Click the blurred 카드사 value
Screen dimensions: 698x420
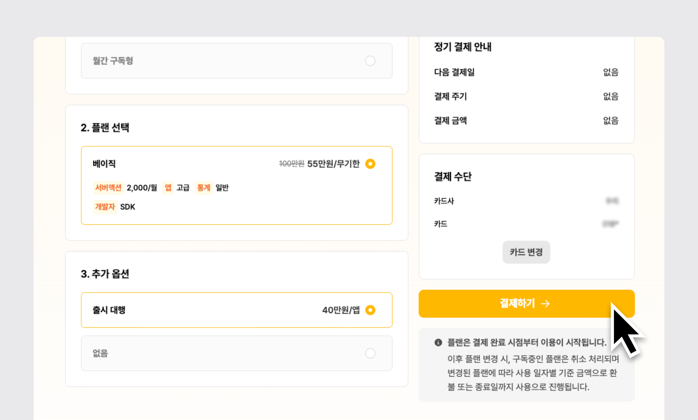click(x=612, y=201)
